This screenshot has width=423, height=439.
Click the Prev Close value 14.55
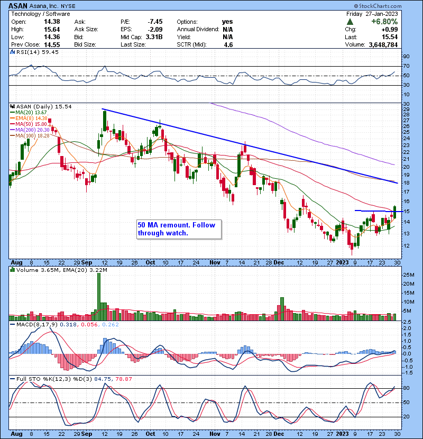52,44
